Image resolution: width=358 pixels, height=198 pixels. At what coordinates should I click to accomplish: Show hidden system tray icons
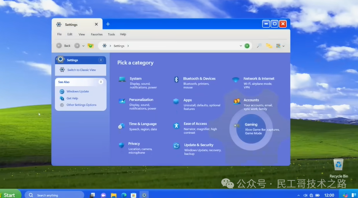point(299,195)
